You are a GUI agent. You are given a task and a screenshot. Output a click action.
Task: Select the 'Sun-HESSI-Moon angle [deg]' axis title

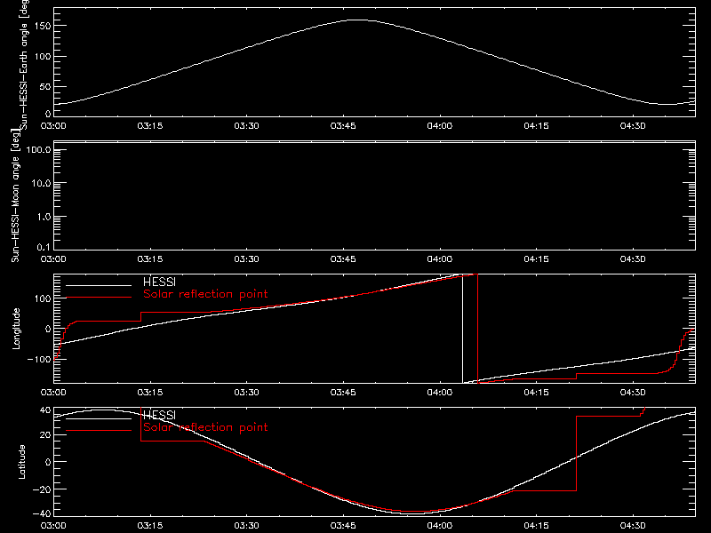click(16, 196)
